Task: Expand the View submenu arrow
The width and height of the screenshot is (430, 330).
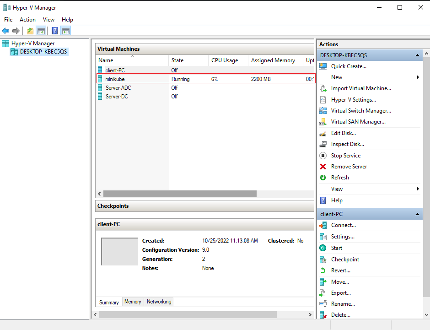Action: [418, 189]
